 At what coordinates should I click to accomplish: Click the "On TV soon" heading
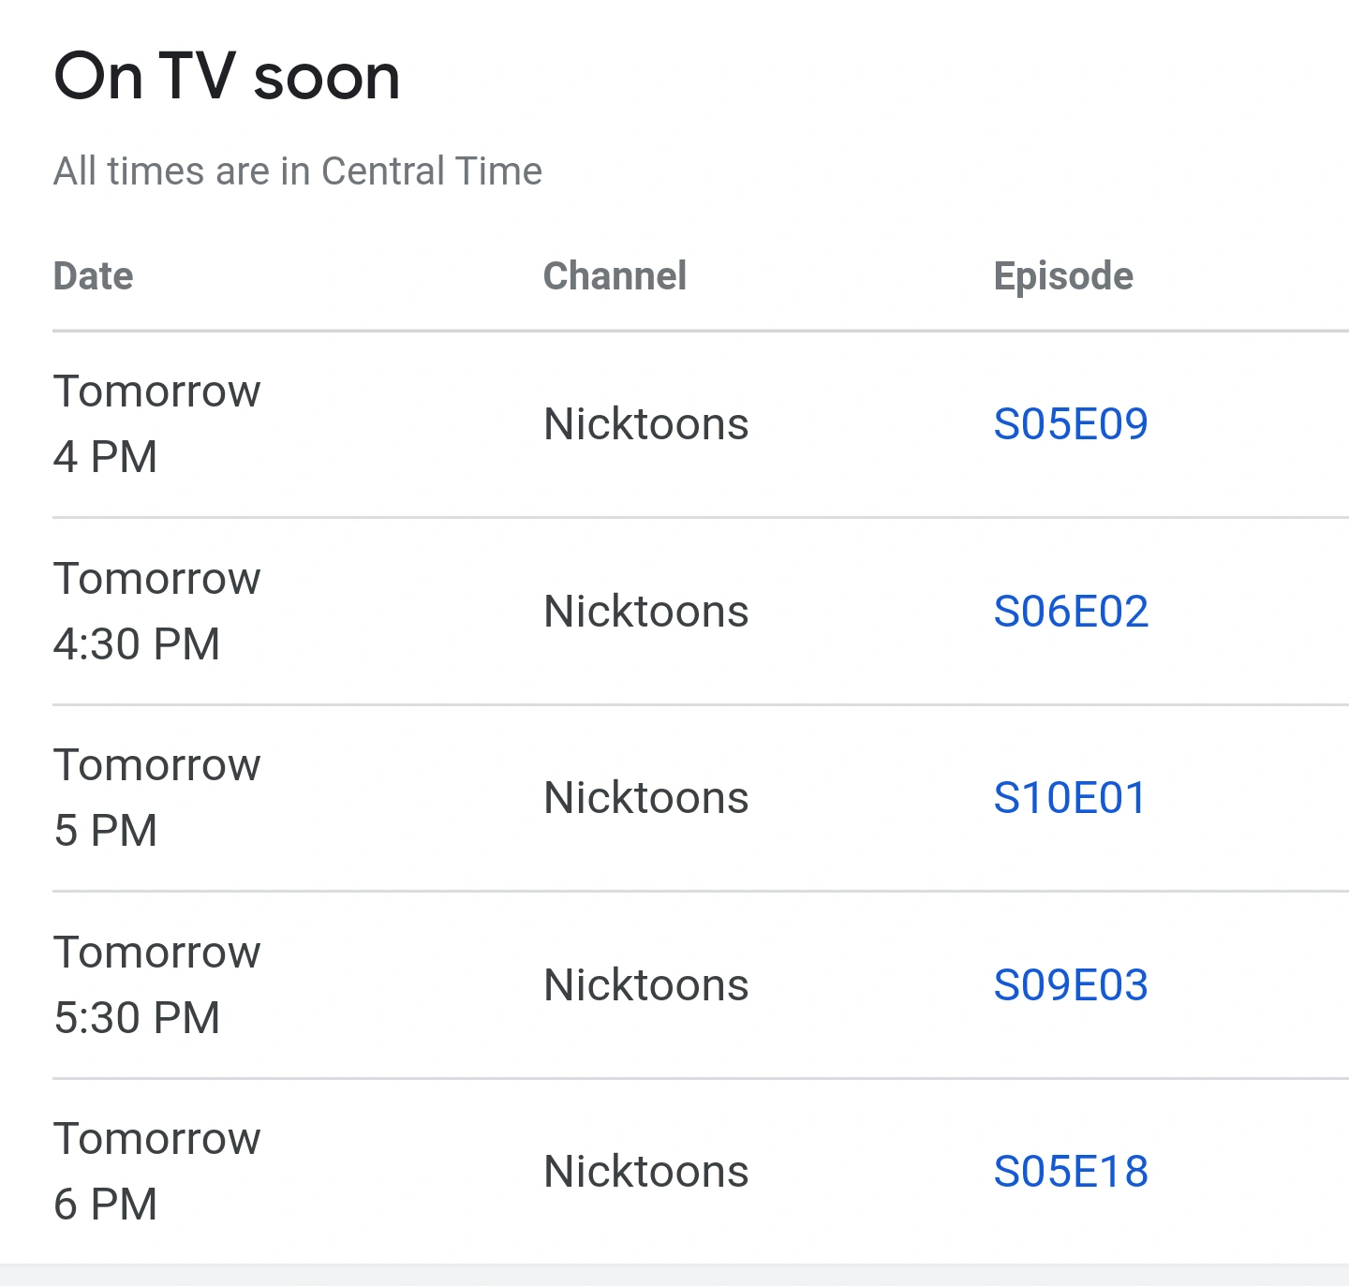227,77
